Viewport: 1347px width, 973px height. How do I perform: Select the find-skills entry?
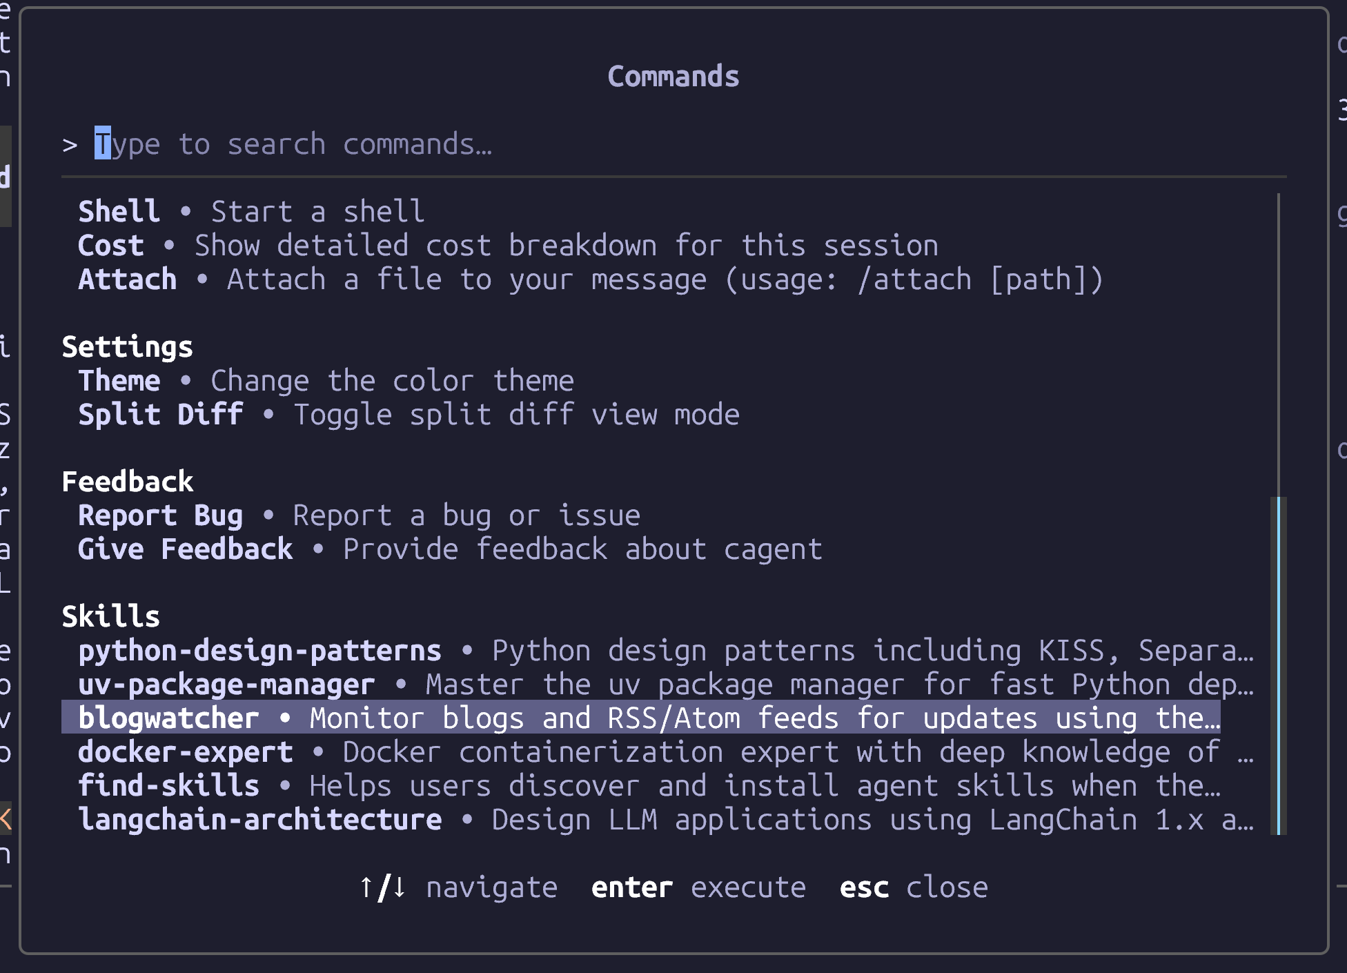[168, 786]
